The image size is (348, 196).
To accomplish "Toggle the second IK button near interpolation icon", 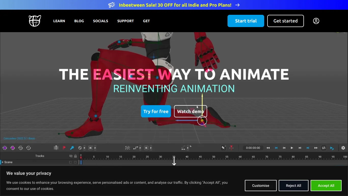I will click(146, 148).
